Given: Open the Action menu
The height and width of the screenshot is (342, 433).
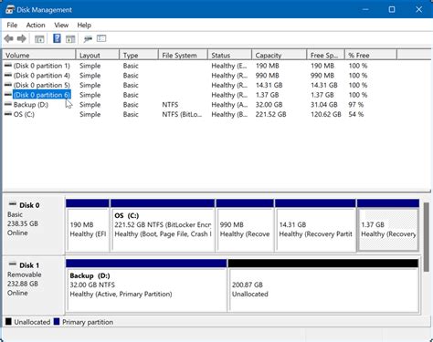Looking at the screenshot, I should click(x=36, y=26).
